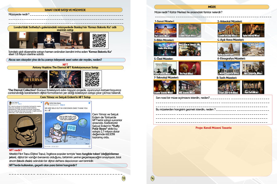
Task: Click the 'WE ARE SOLD OUT IN 5 SECONDS' tweet text
Action: [x=66, y=109]
